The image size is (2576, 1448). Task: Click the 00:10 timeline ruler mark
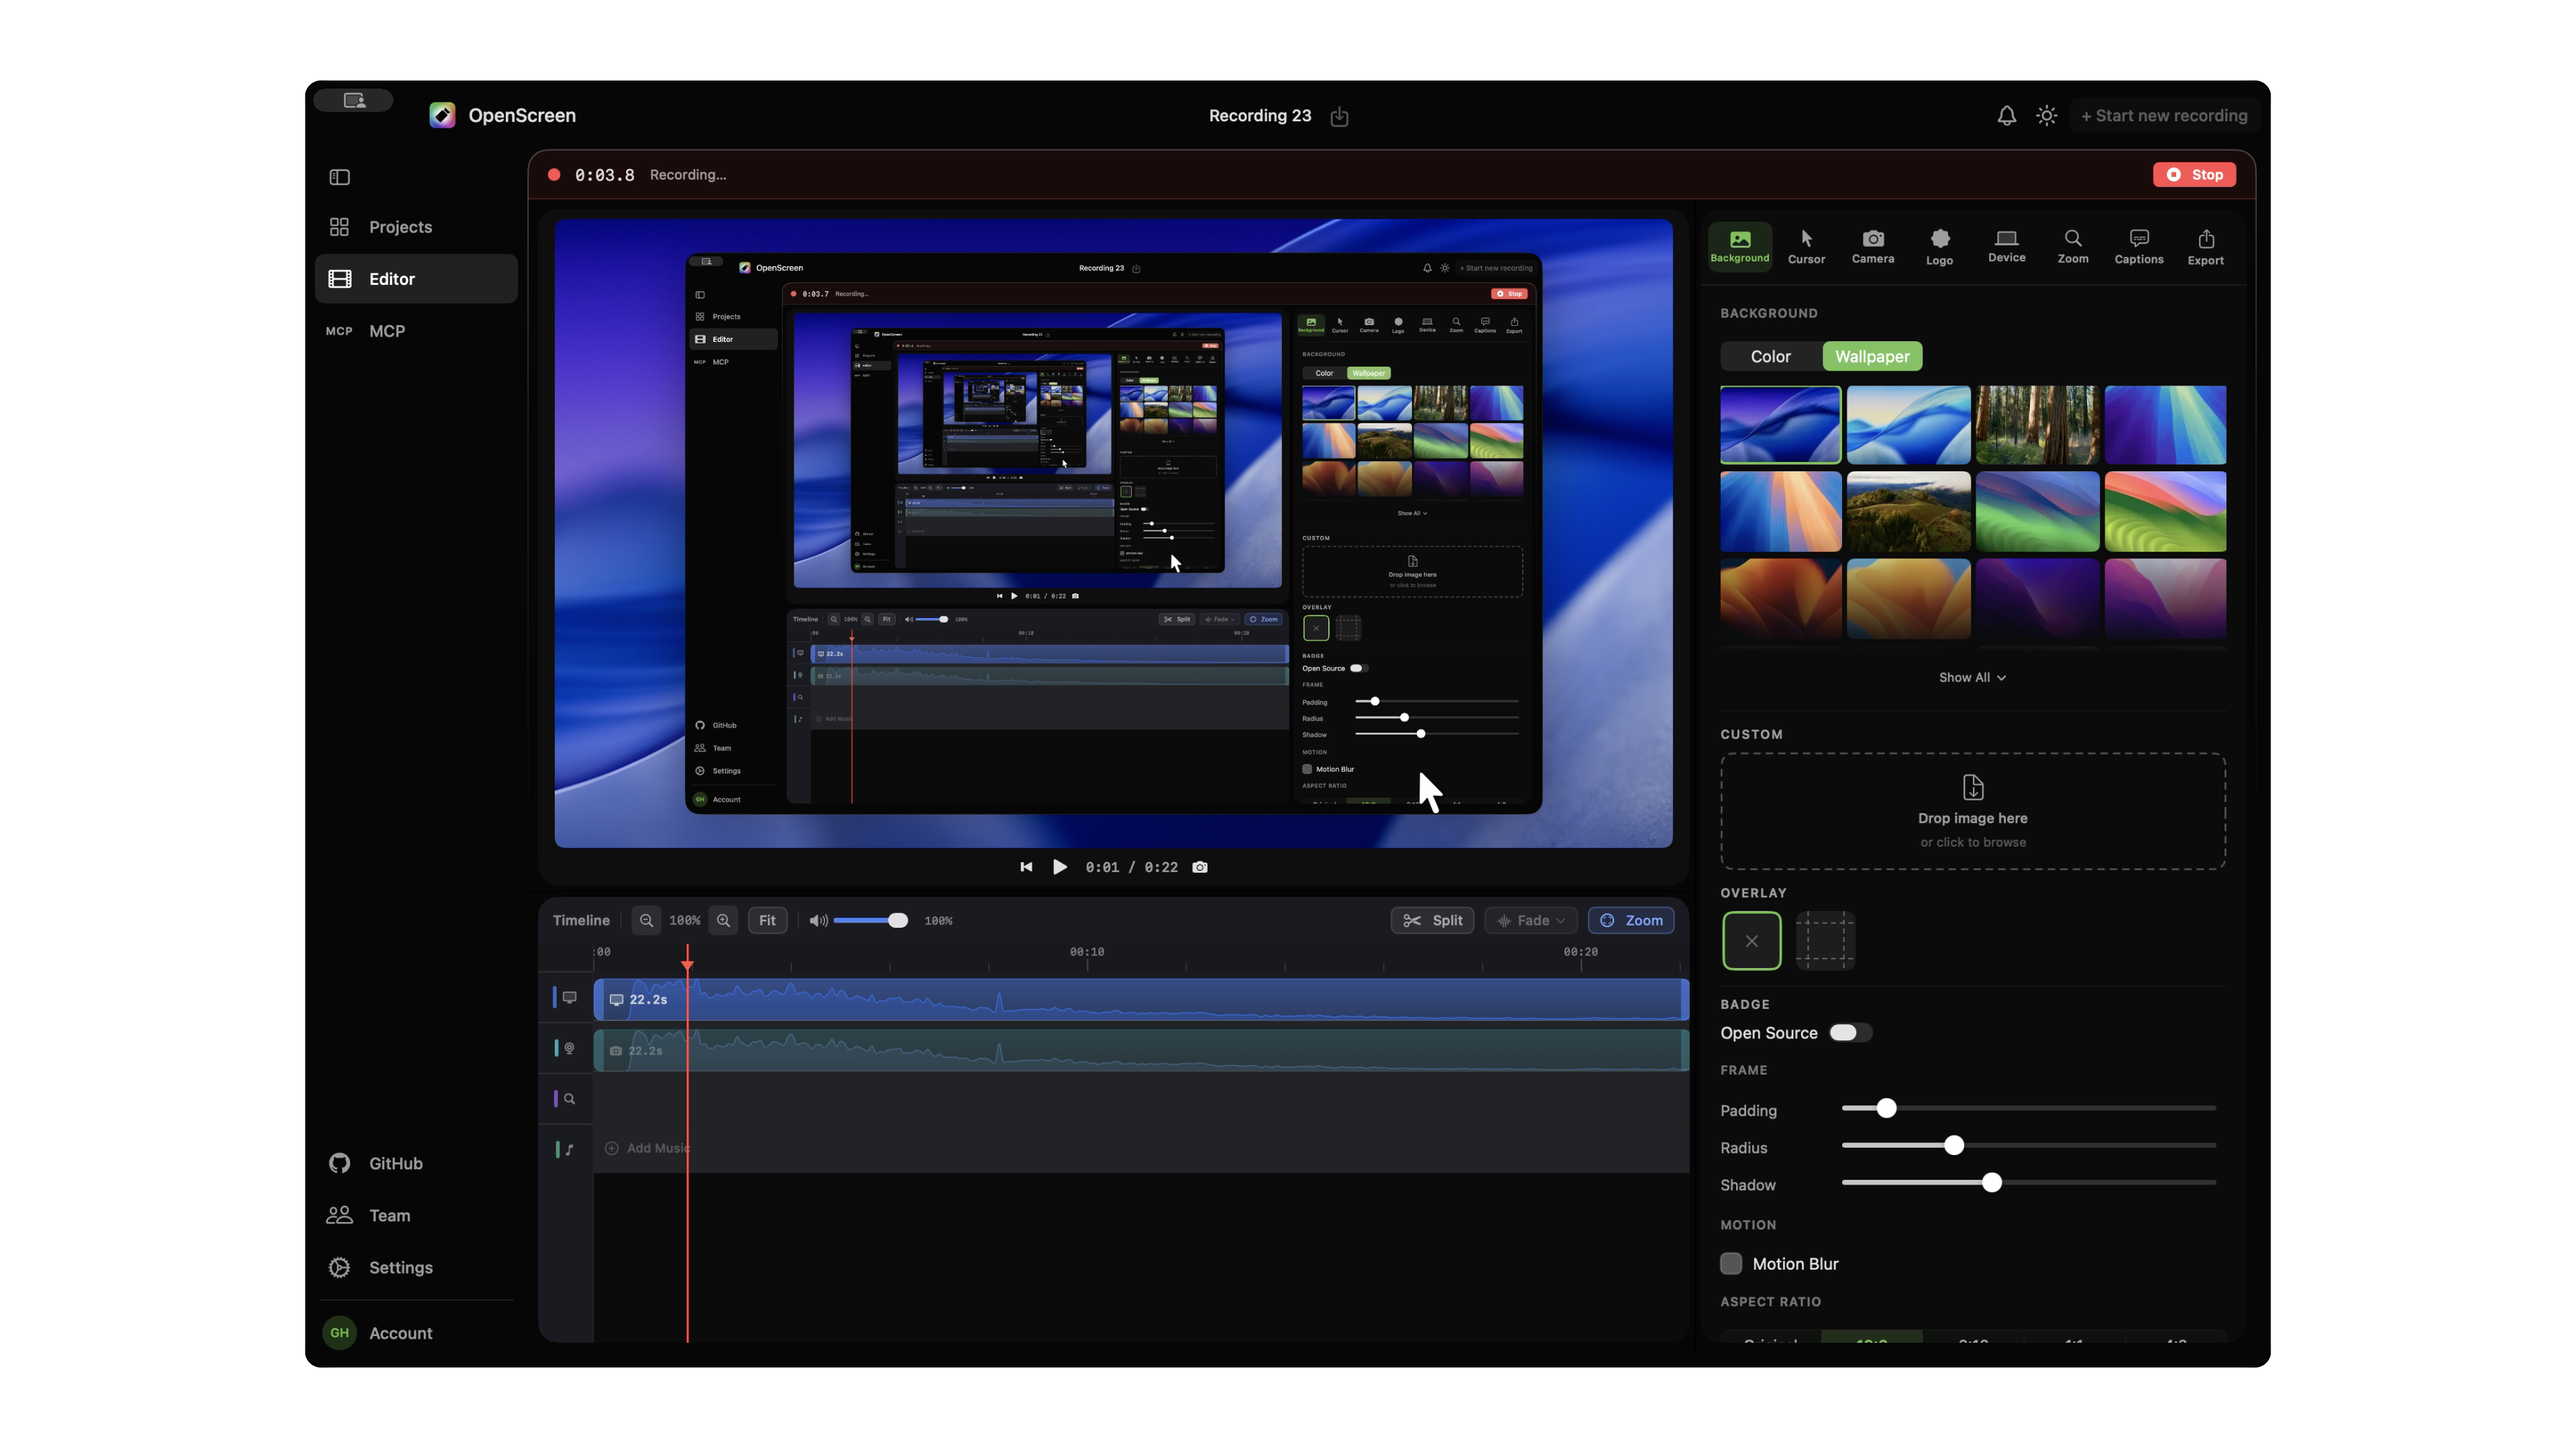[x=1087, y=953]
